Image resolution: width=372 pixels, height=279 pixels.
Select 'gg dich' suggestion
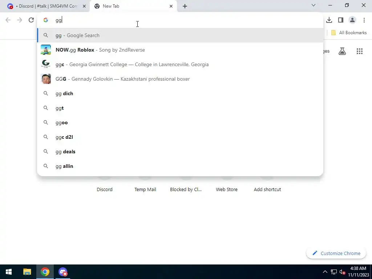pyautogui.click(x=180, y=93)
